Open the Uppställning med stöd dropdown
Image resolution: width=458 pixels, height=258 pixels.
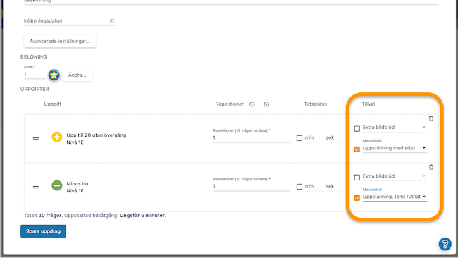click(395, 148)
